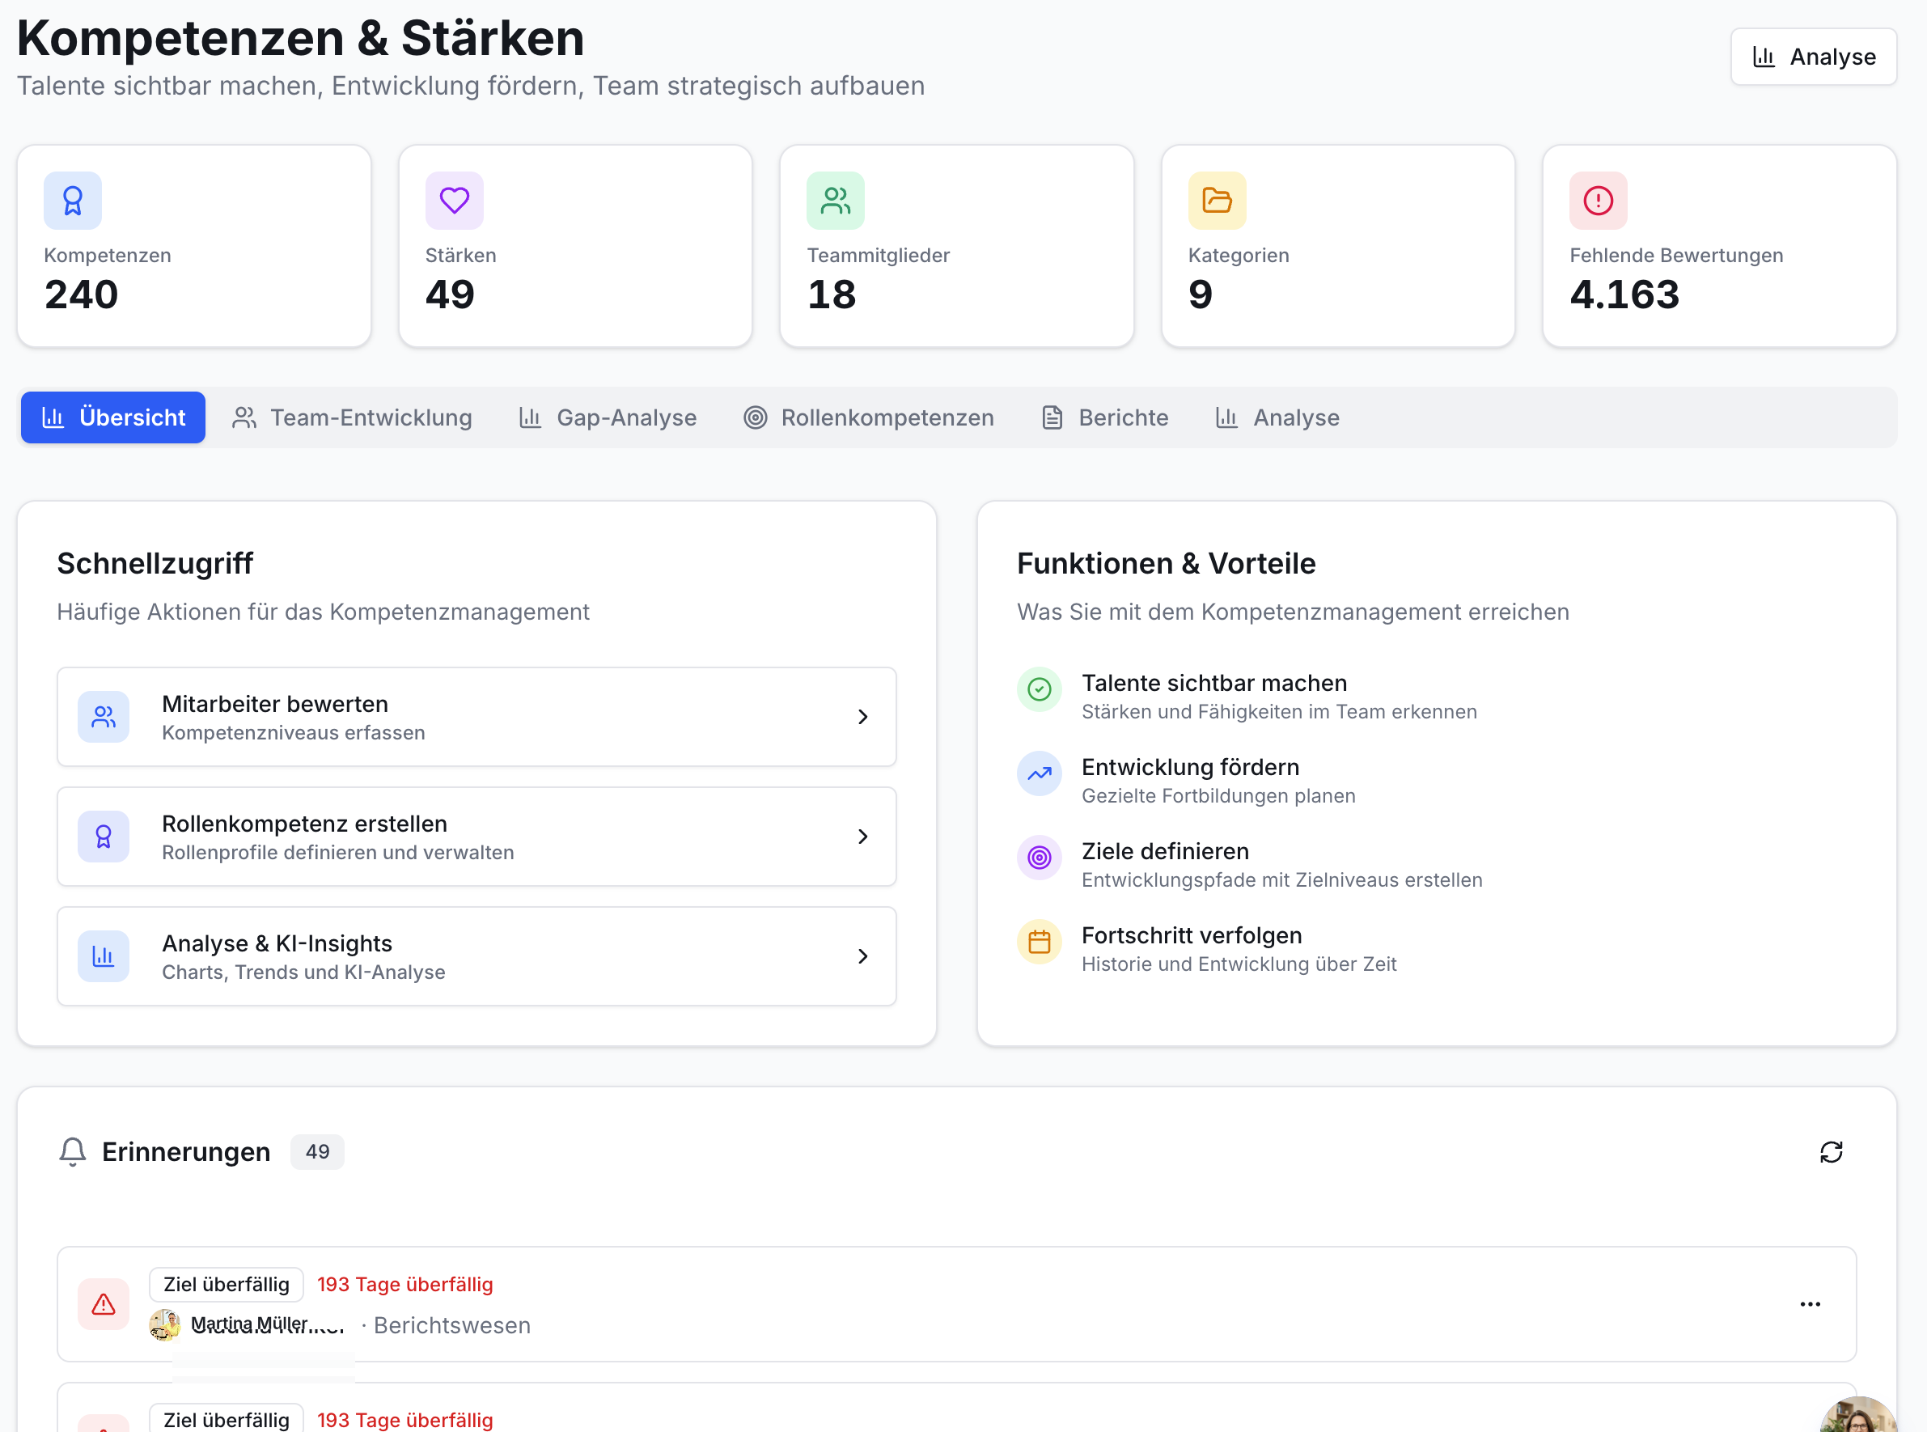Screen dimensions: 1927x1432
Task: Click the Berichtswesen text in first reminder
Action: pyautogui.click(x=451, y=1326)
